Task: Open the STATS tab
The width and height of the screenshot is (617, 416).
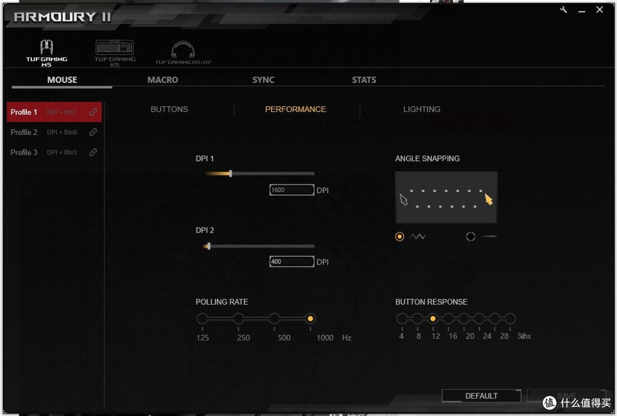Action: coord(364,80)
